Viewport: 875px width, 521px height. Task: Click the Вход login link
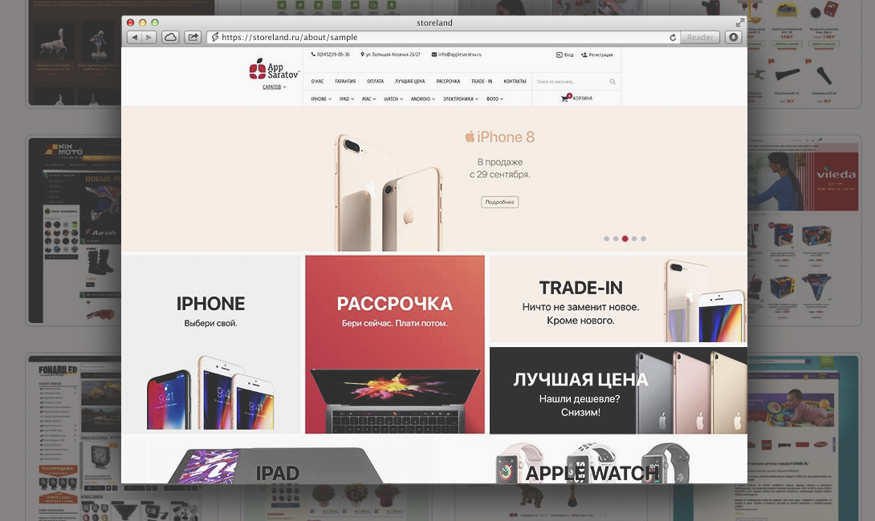(x=564, y=55)
